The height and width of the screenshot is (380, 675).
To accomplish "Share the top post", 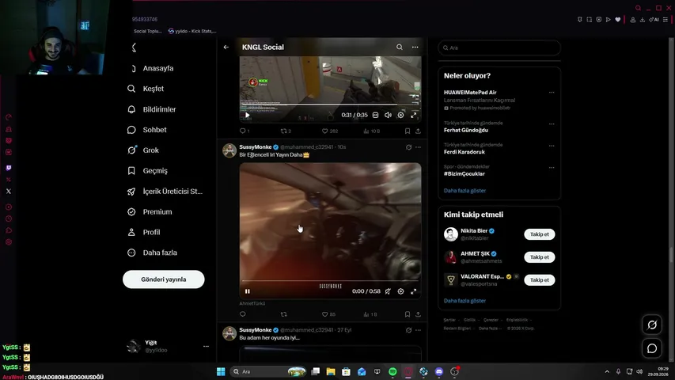I will click(418, 131).
